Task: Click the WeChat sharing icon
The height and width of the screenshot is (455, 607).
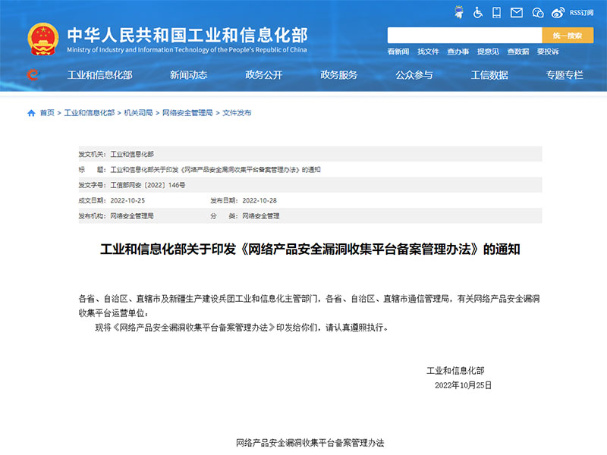Action: (x=536, y=11)
